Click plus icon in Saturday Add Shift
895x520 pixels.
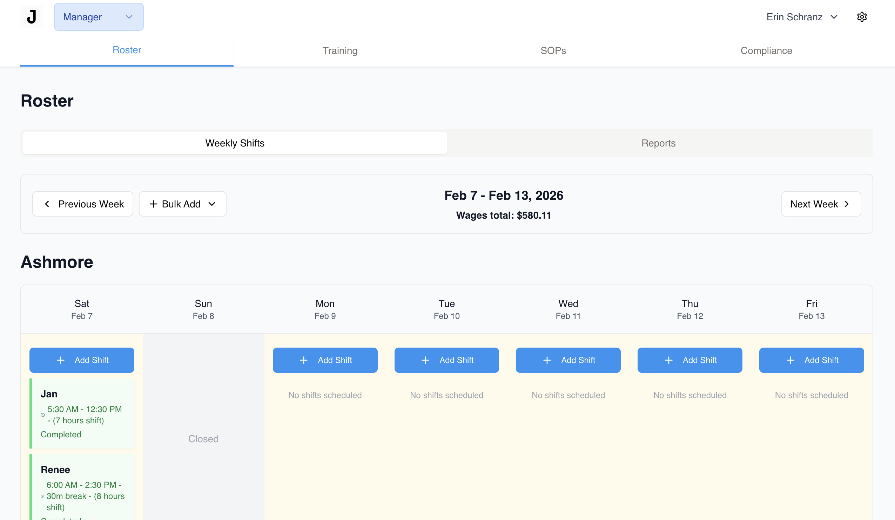point(61,360)
